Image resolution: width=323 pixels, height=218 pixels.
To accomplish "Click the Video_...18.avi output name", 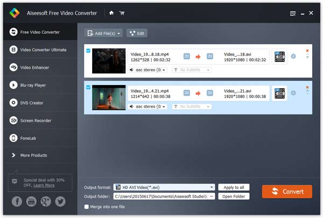I will tap(237, 54).
